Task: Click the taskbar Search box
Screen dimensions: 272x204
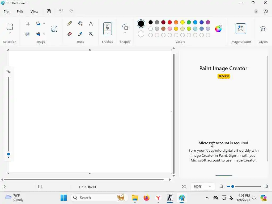Action: pos(99,198)
